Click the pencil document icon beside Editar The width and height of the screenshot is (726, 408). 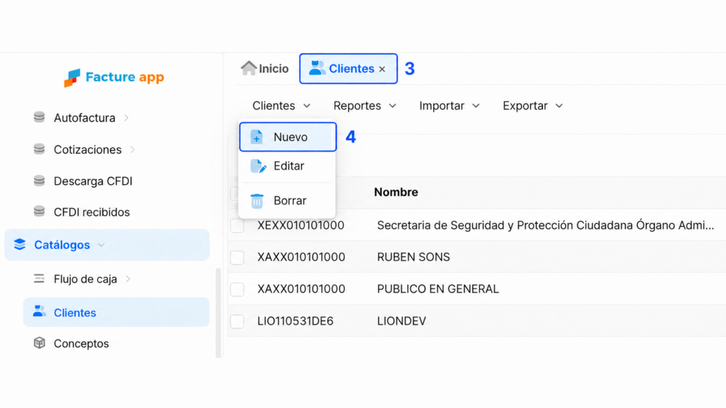pos(258,166)
